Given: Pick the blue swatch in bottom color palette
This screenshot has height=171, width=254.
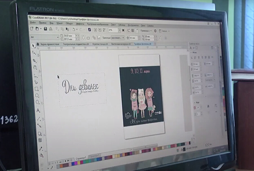Looking at the screenshot, I should tap(73, 164).
